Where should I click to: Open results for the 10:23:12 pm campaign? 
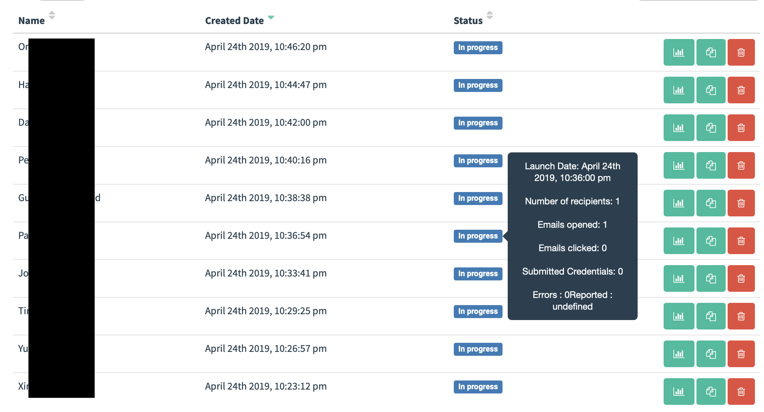679,392
